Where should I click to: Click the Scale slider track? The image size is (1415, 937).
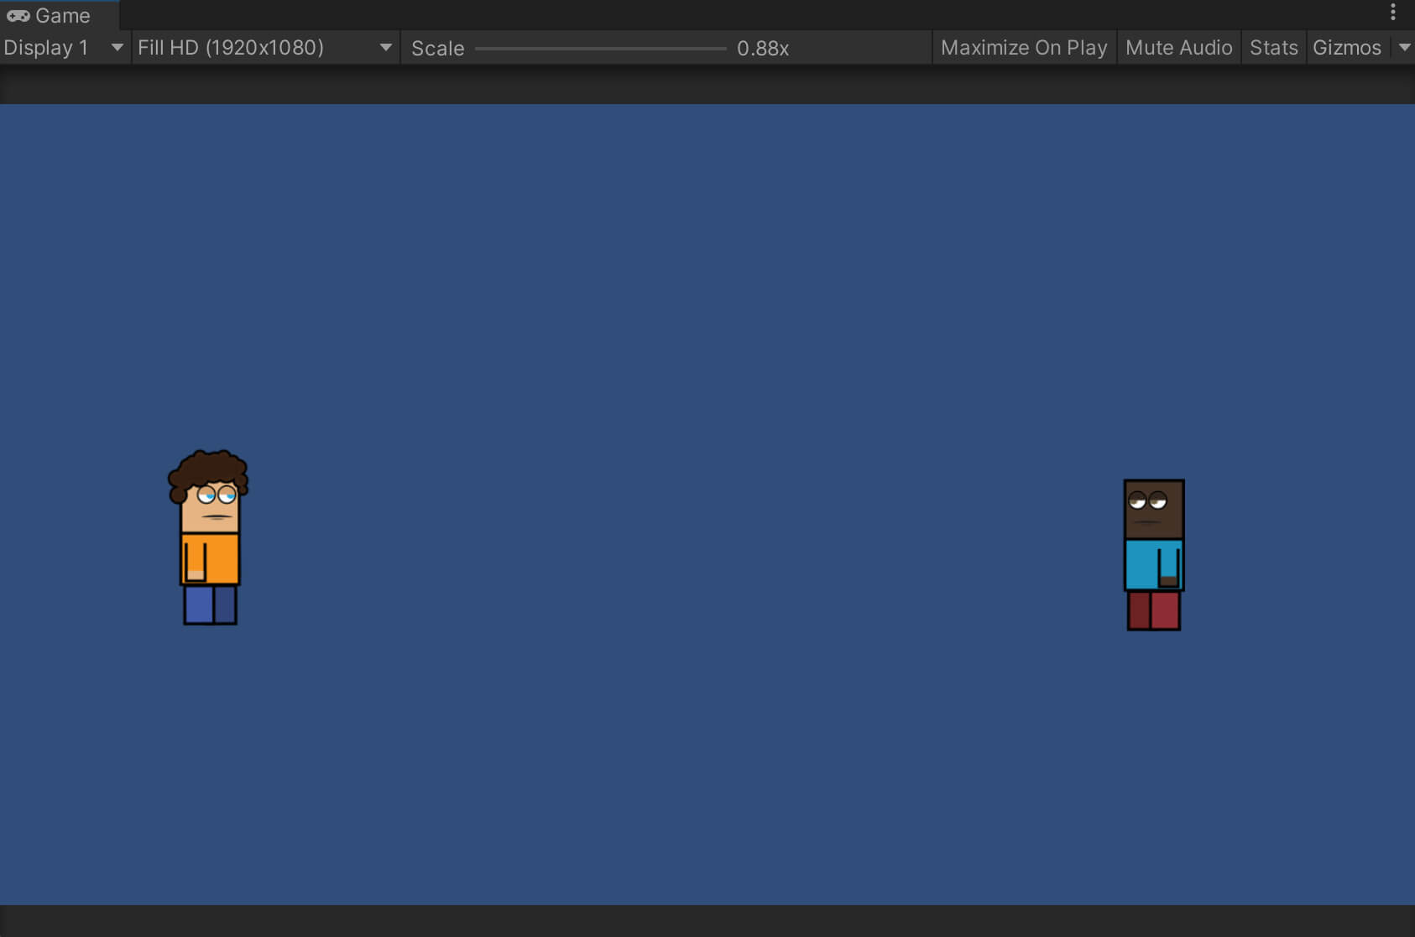tap(600, 49)
